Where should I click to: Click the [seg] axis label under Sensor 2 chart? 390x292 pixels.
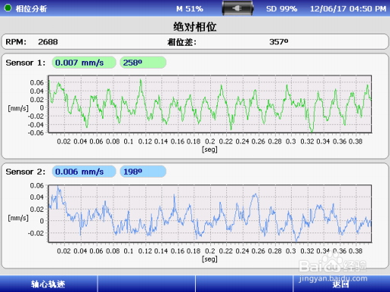click(x=209, y=259)
